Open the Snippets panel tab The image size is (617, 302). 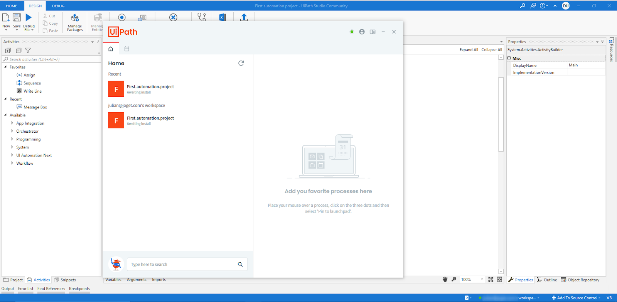coord(65,280)
